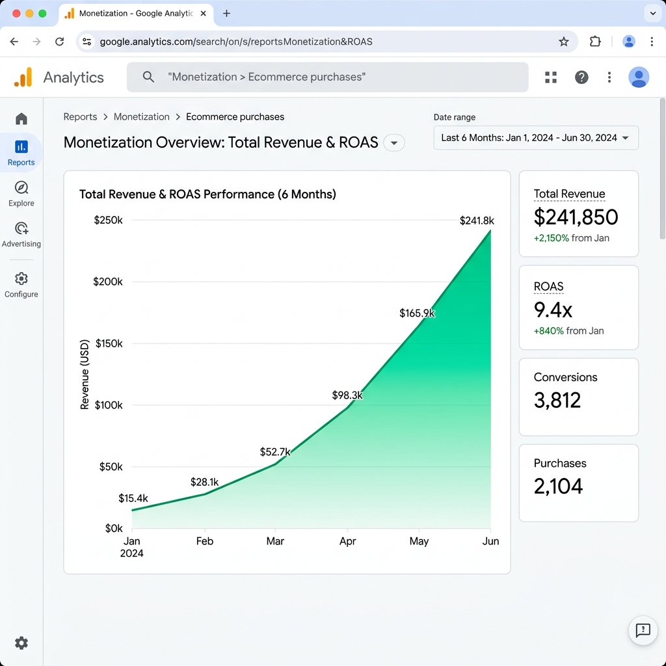Open Admin settings gear at bottom left
Viewport: 666px width, 666px height.
[21, 643]
